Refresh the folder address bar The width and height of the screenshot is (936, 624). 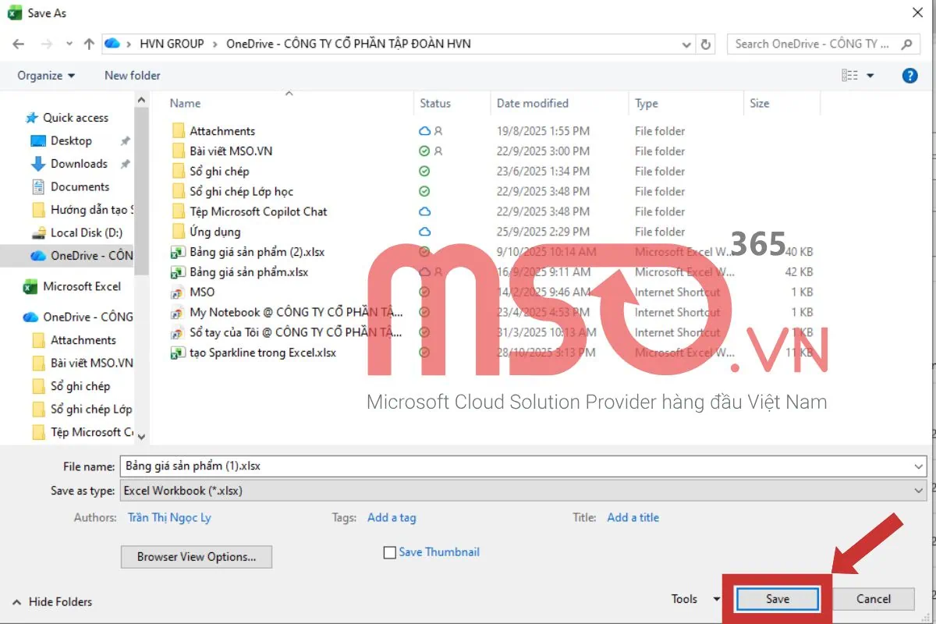coord(706,44)
